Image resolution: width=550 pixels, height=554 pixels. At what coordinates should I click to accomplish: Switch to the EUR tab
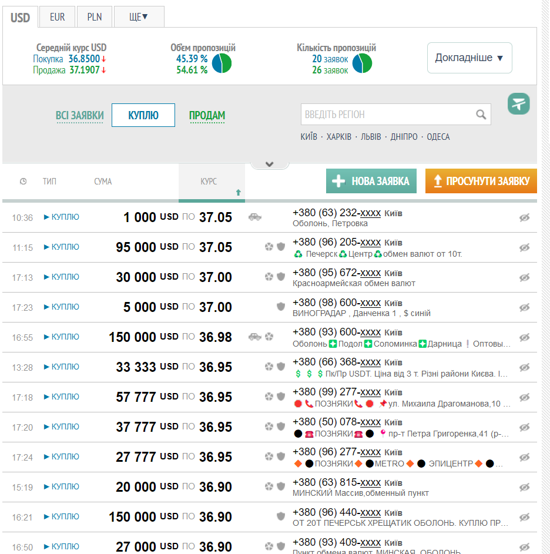pos(58,17)
